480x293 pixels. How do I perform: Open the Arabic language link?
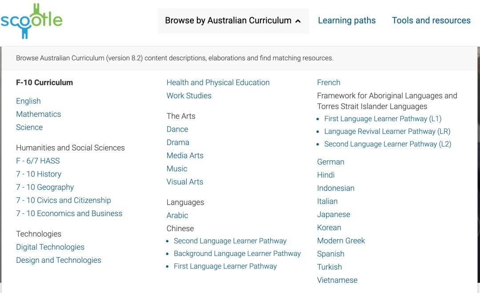pos(177,216)
